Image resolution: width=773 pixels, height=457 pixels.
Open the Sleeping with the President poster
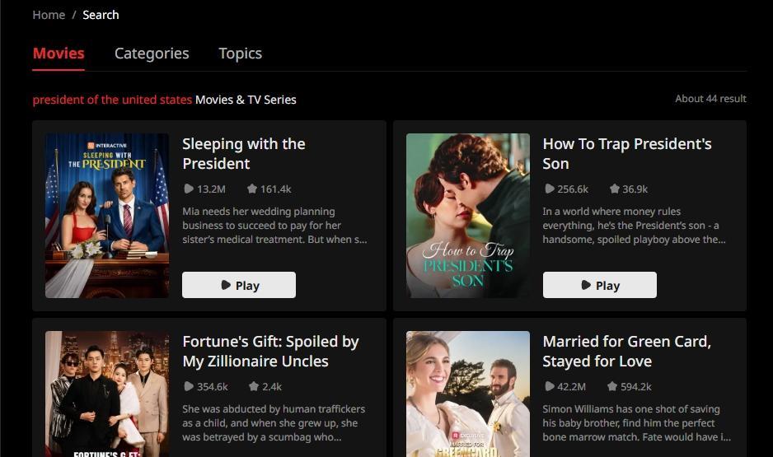pyautogui.click(x=107, y=216)
